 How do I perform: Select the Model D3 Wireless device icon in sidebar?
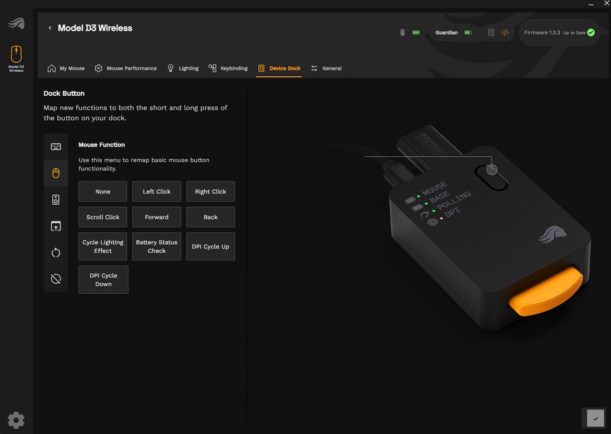[x=16, y=58]
